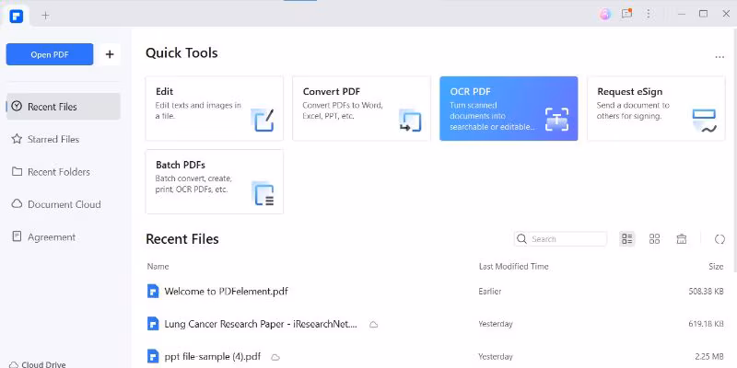Open a new tab with plus icon
The height and width of the screenshot is (368, 737).
(45, 16)
